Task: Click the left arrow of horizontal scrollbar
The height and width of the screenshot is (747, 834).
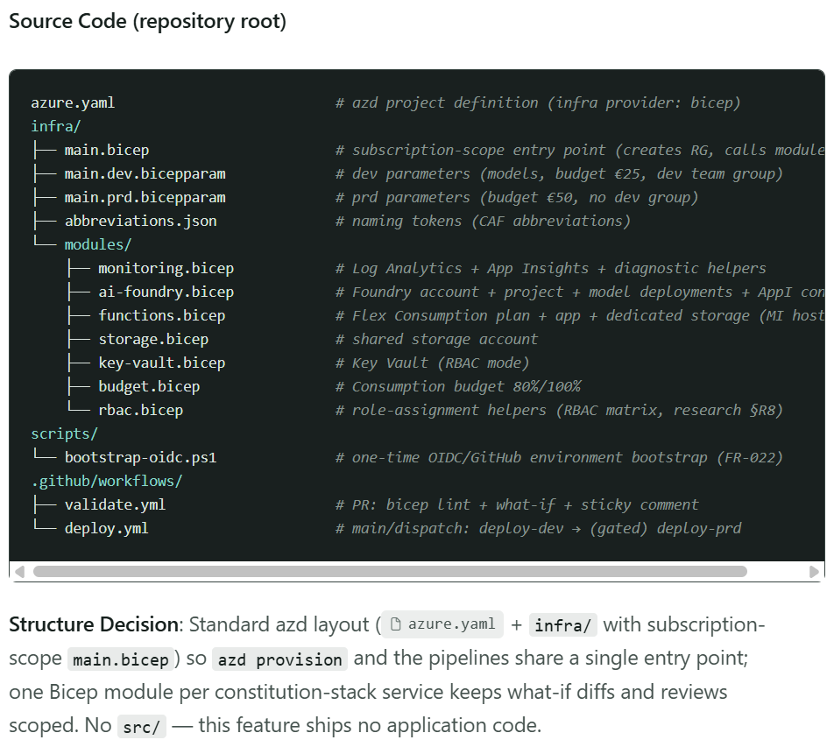Action: [x=20, y=572]
